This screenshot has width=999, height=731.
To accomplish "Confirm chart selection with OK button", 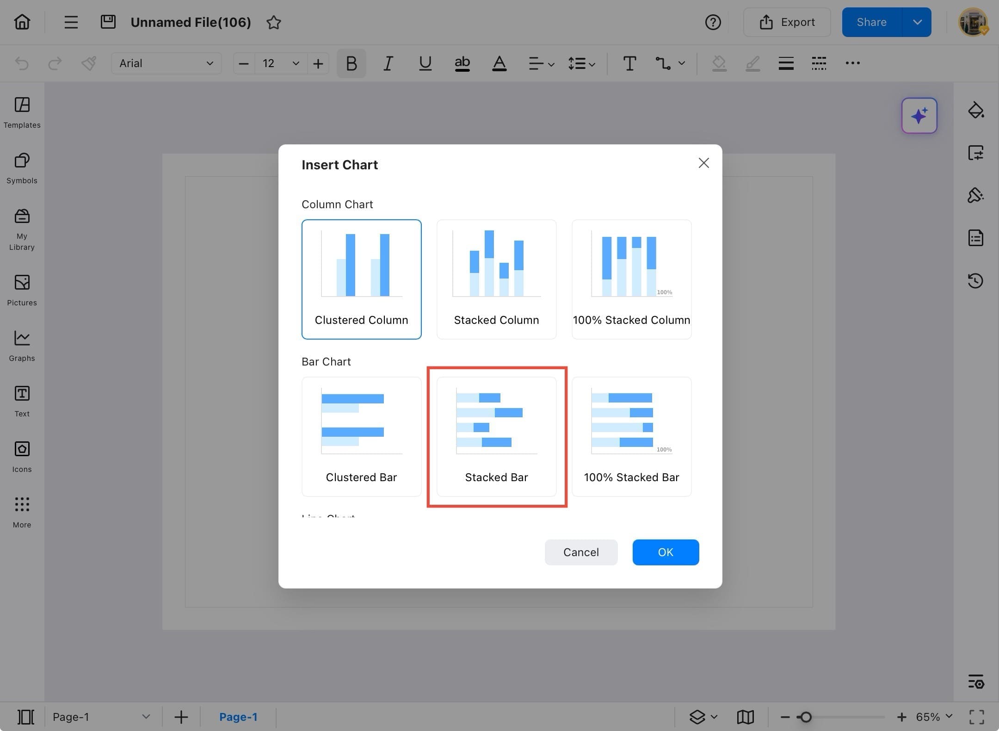I will pyautogui.click(x=666, y=552).
